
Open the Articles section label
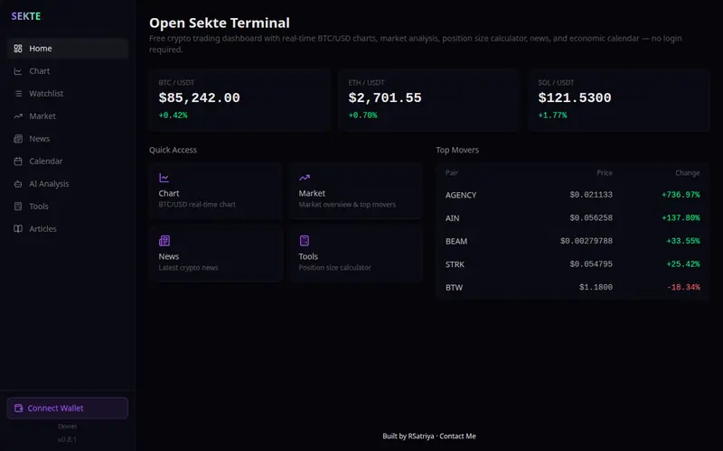tap(42, 229)
